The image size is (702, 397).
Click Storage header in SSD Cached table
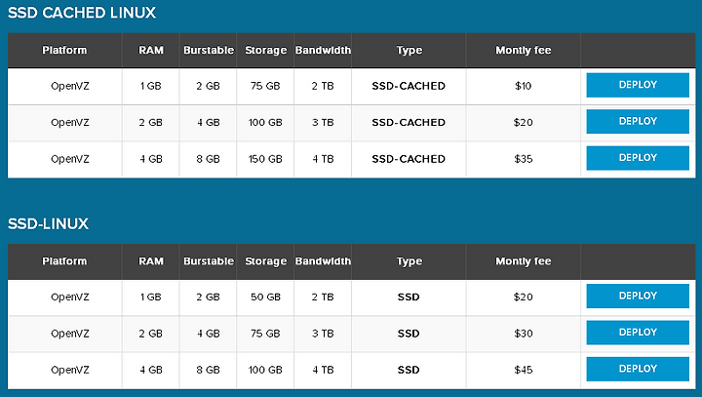click(265, 50)
